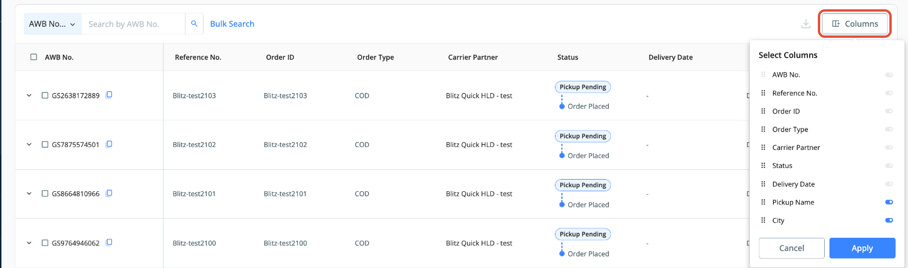The height and width of the screenshot is (268, 908).
Task: Check the select-all checkbox in AWB header
Action: pos(34,57)
